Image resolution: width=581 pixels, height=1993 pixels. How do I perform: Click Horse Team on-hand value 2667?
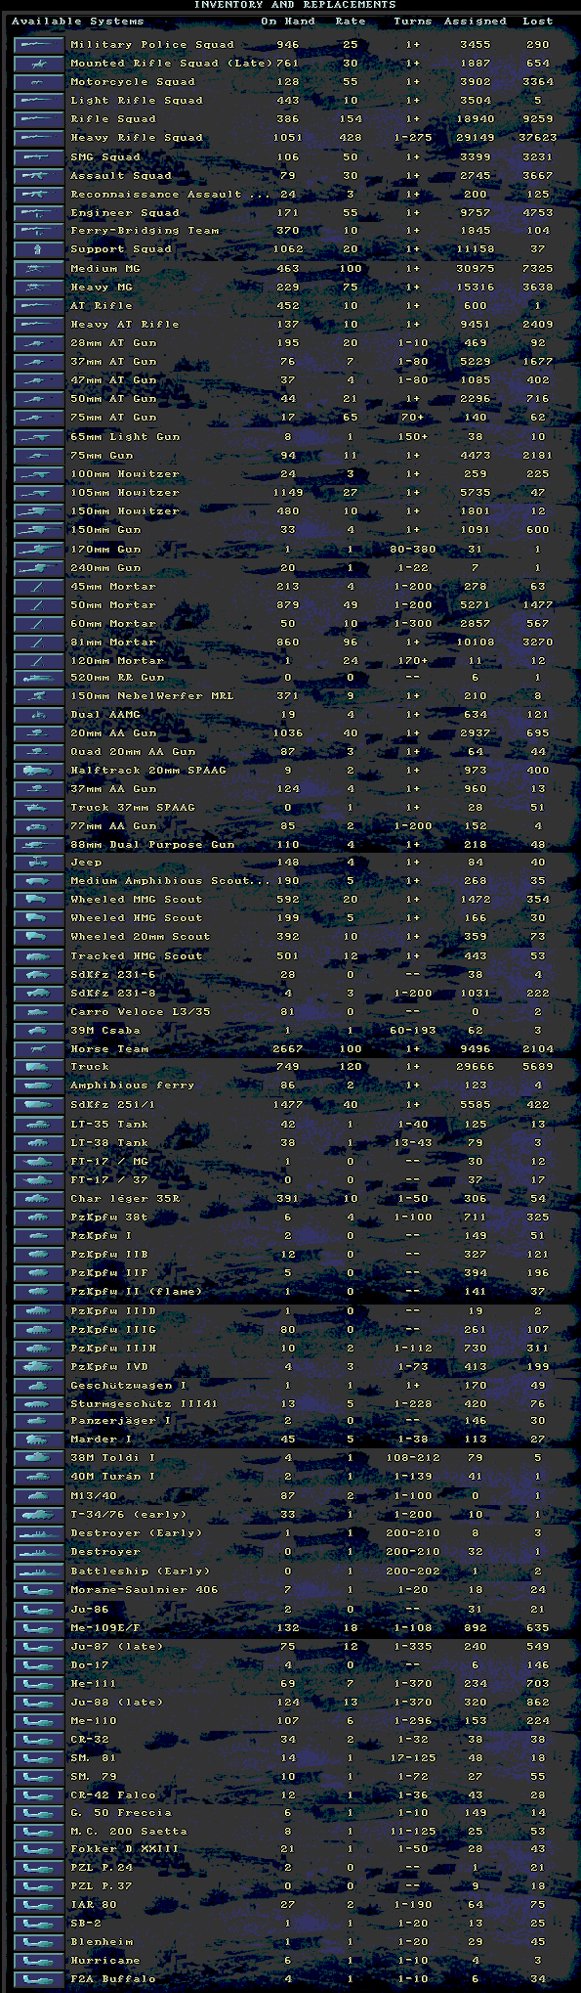click(288, 1049)
